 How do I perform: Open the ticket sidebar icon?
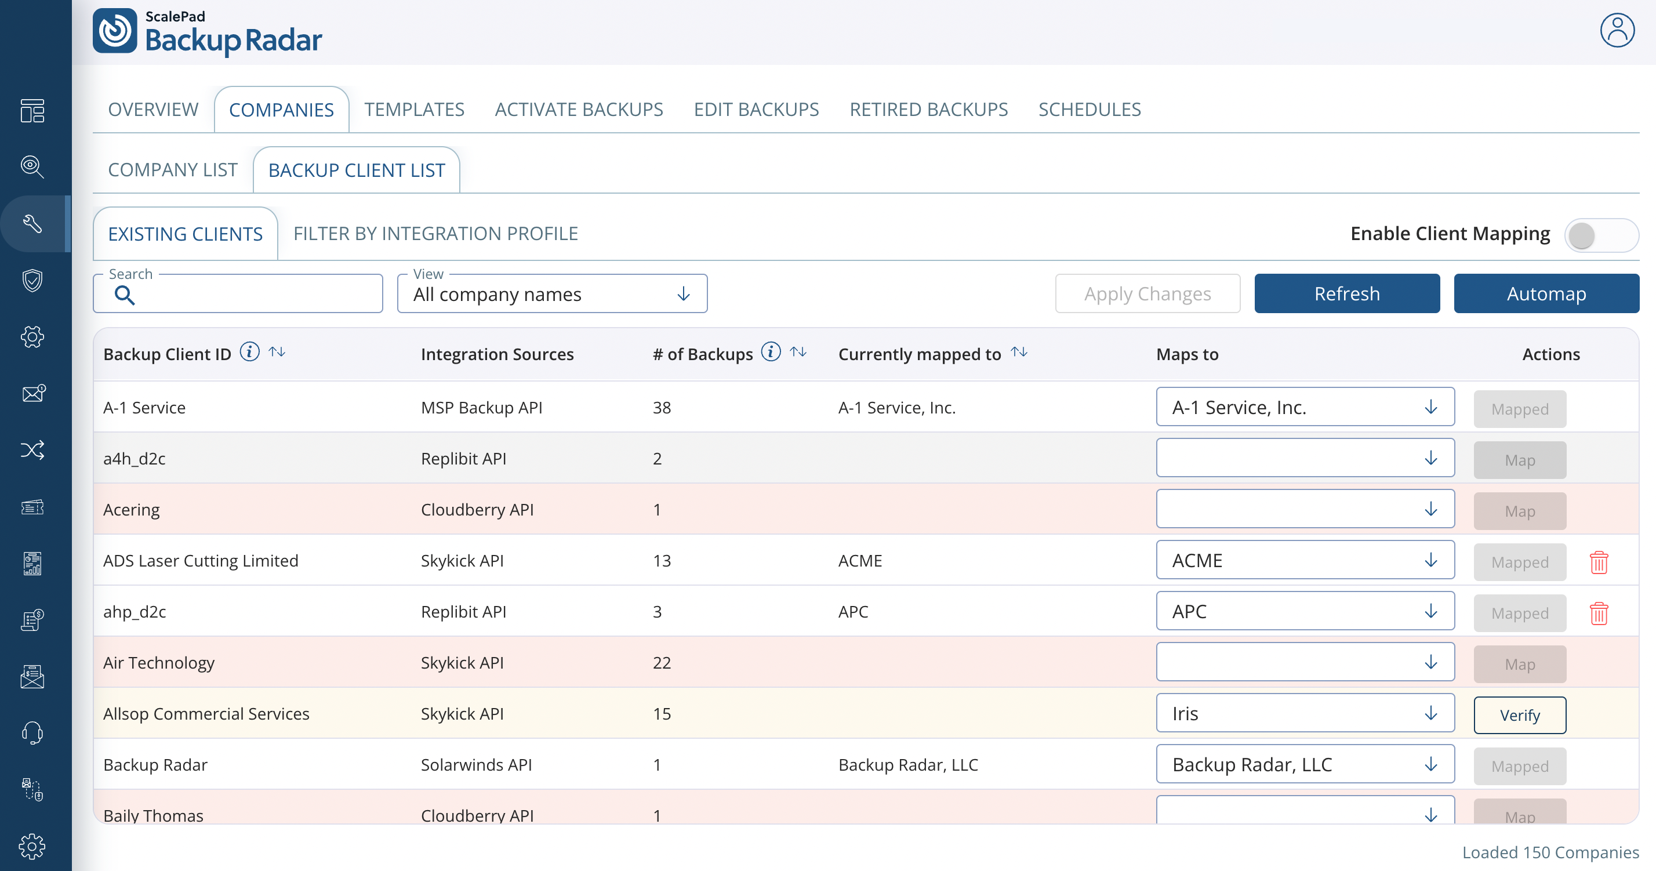[32, 506]
